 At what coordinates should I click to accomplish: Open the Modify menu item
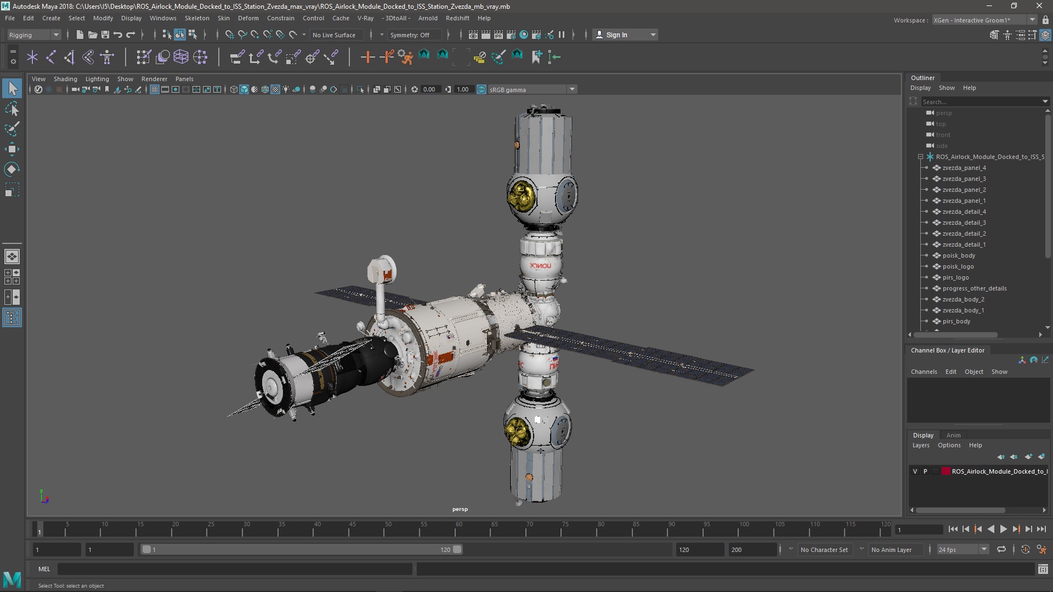tap(103, 18)
